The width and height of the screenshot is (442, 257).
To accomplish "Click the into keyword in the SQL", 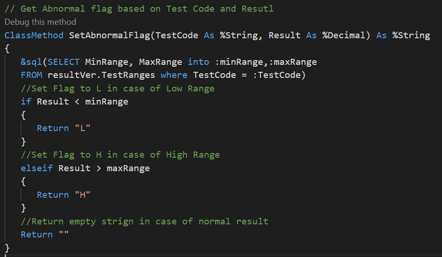I will pyautogui.click(x=198, y=62).
